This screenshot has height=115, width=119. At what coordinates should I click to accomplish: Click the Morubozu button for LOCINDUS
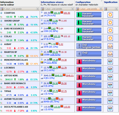point(89,70)
